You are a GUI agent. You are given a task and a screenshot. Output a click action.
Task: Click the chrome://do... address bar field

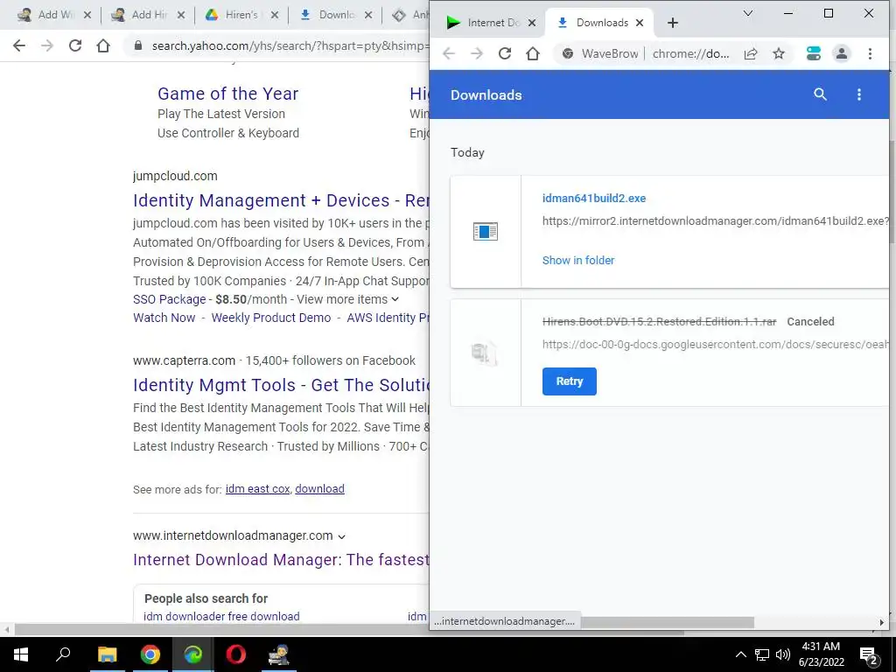click(691, 53)
